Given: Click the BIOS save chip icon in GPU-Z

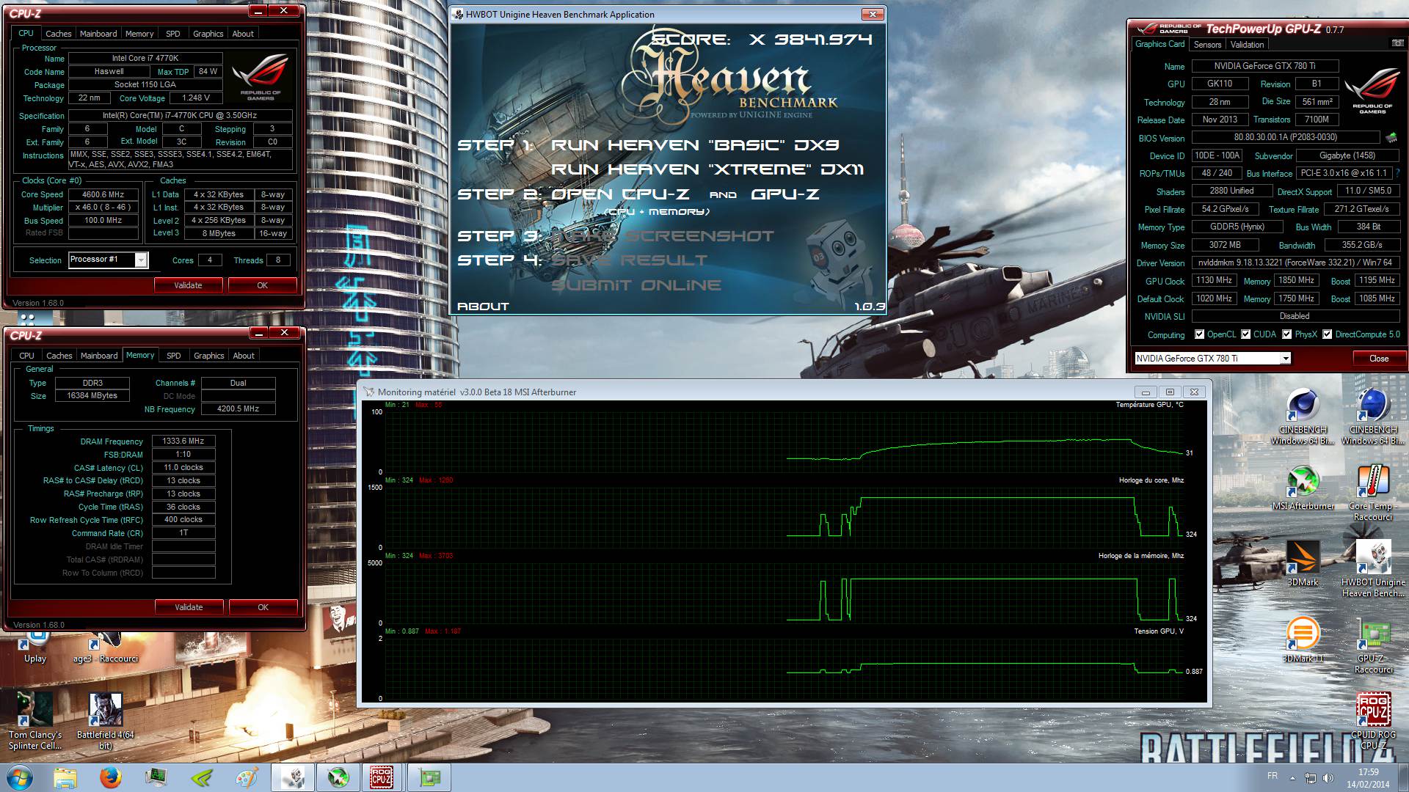Looking at the screenshot, I should (x=1391, y=137).
